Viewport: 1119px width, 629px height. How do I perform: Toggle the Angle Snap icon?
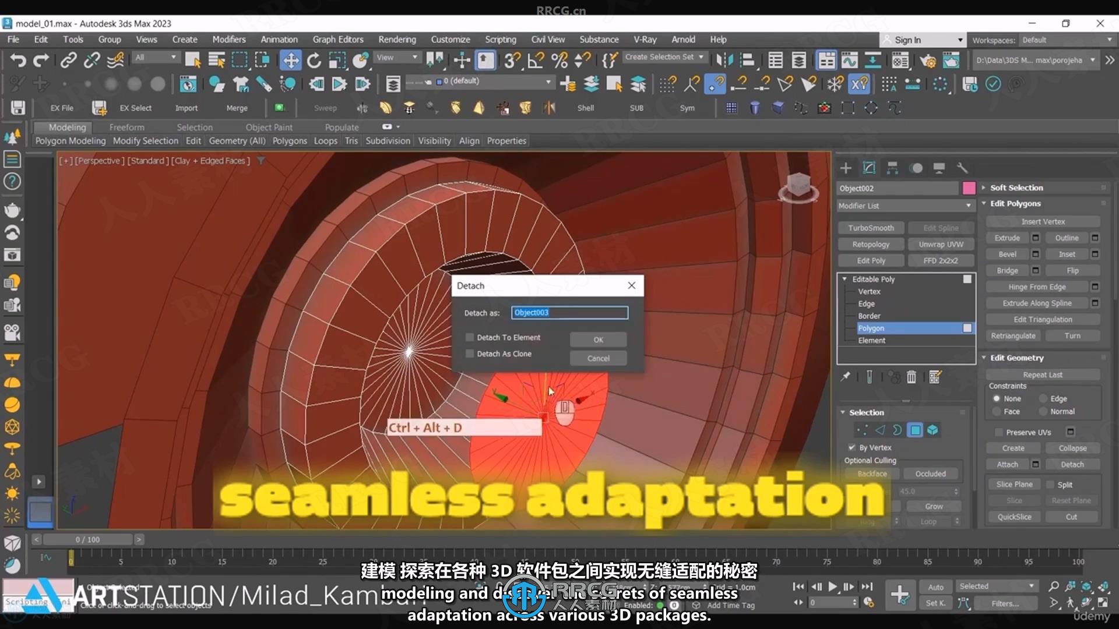coord(536,60)
